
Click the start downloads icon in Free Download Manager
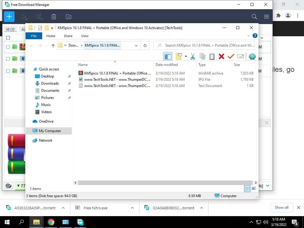[25, 17]
